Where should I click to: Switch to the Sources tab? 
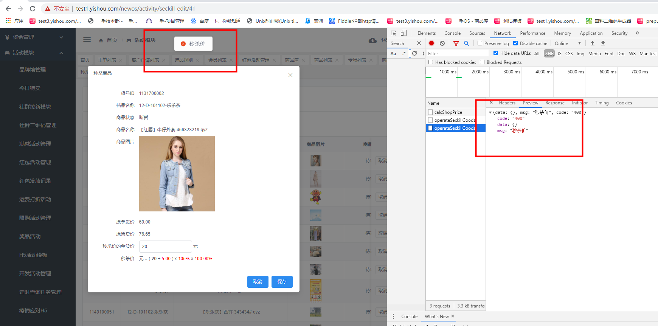tap(477, 33)
